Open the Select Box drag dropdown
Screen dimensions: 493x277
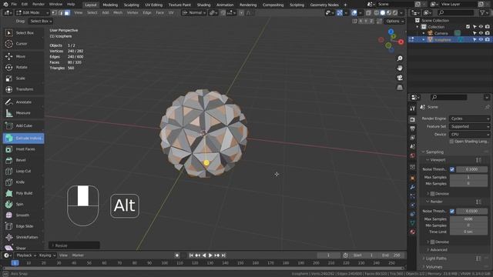point(41,22)
